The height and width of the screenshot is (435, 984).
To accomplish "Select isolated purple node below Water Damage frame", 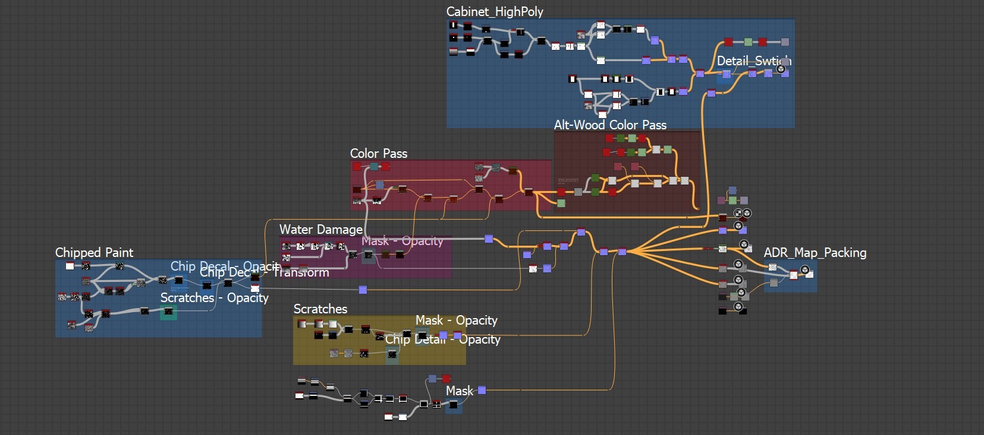I will tap(363, 290).
